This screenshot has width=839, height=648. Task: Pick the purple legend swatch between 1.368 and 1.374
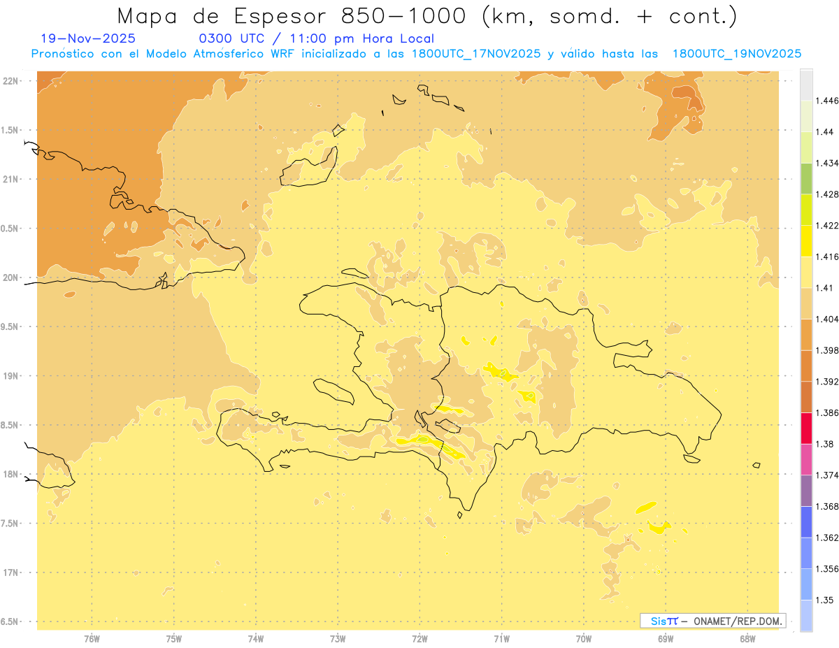click(x=806, y=491)
